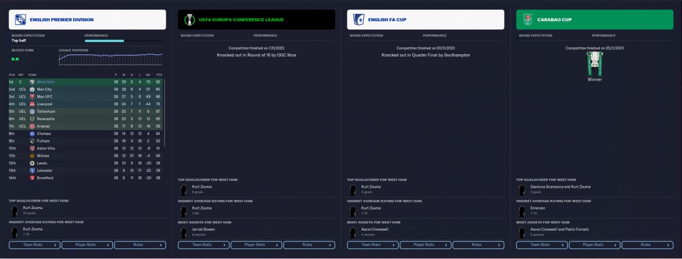
Task: Click the Leicester club badge
Action: point(32,170)
